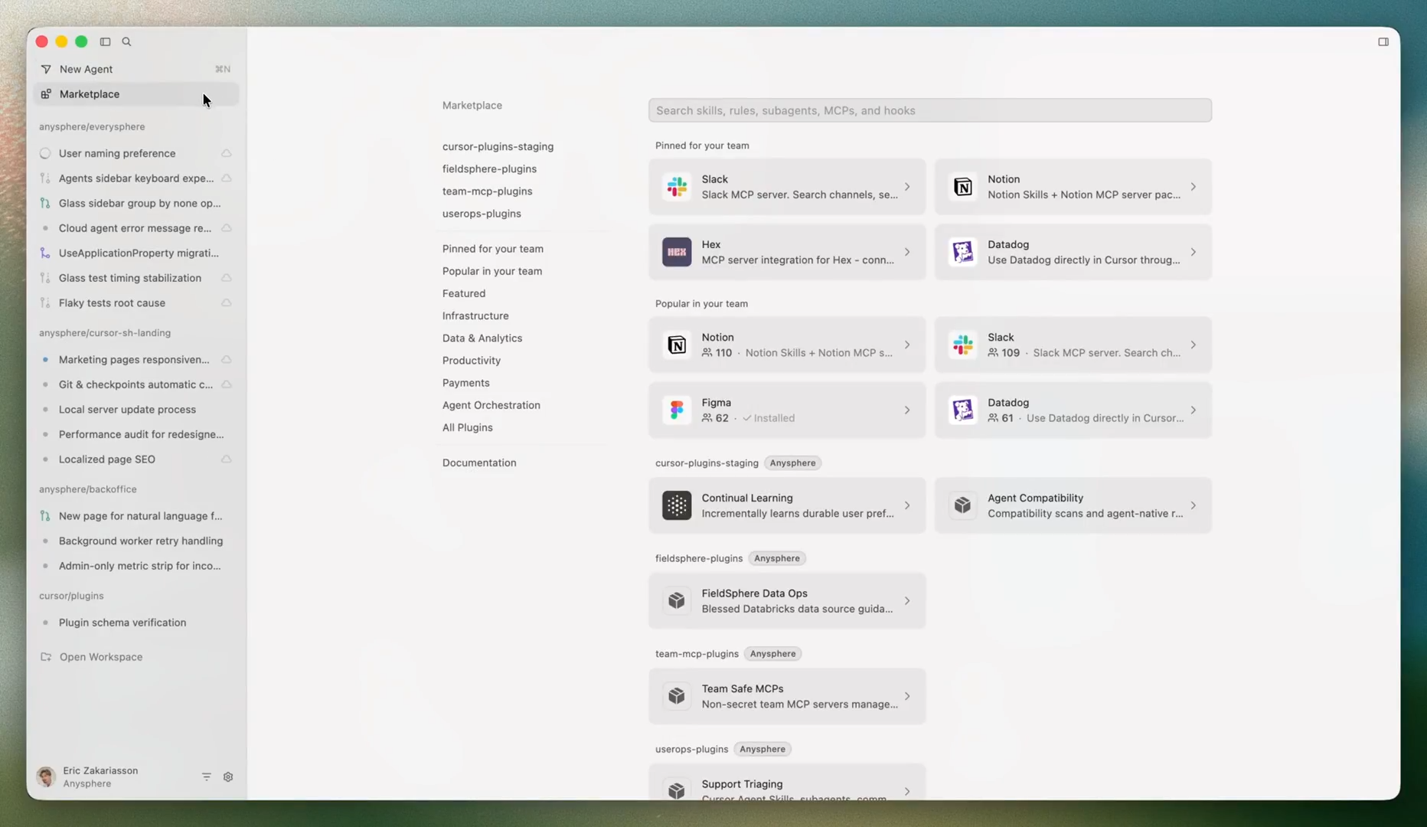This screenshot has width=1427, height=827.
Task: Click the Slack icon under Pinned for your team
Action: (677, 187)
